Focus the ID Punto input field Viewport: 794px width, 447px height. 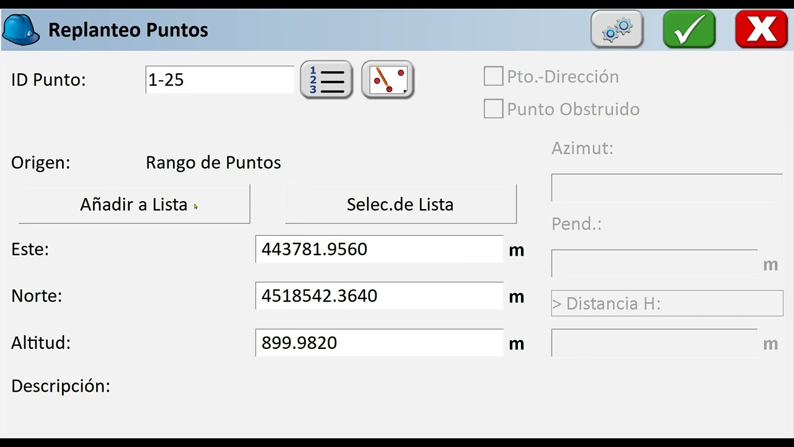(220, 80)
